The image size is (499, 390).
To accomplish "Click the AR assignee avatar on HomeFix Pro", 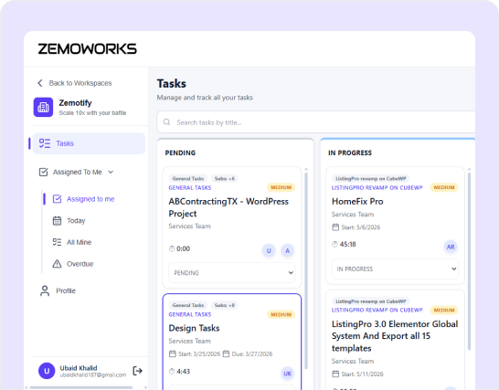I will tap(451, 247).
